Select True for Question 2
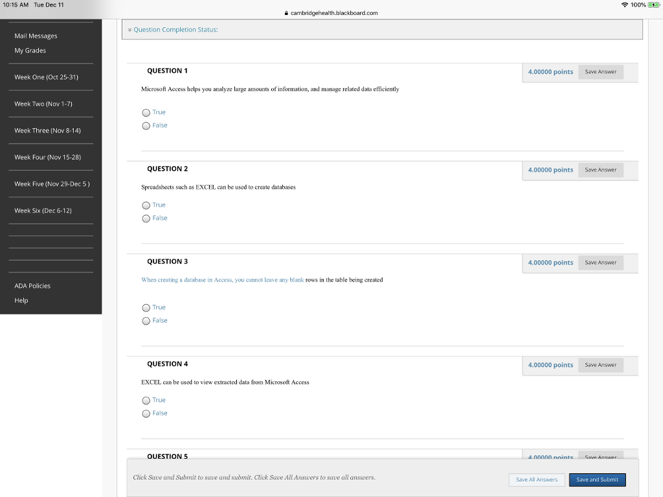The width and height of the screenshot is (663, 497). tap(146, 205)
